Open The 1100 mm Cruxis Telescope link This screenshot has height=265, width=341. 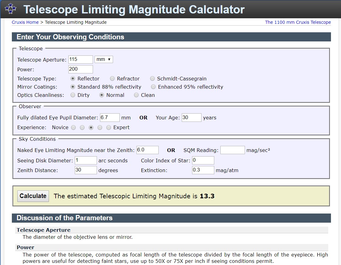coord(298,22)
